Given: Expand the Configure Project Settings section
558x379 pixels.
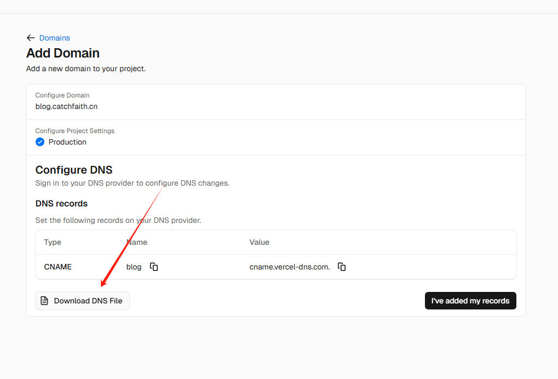Looking at the screenshot, I should pyautogui.click(x=74, y=131).
